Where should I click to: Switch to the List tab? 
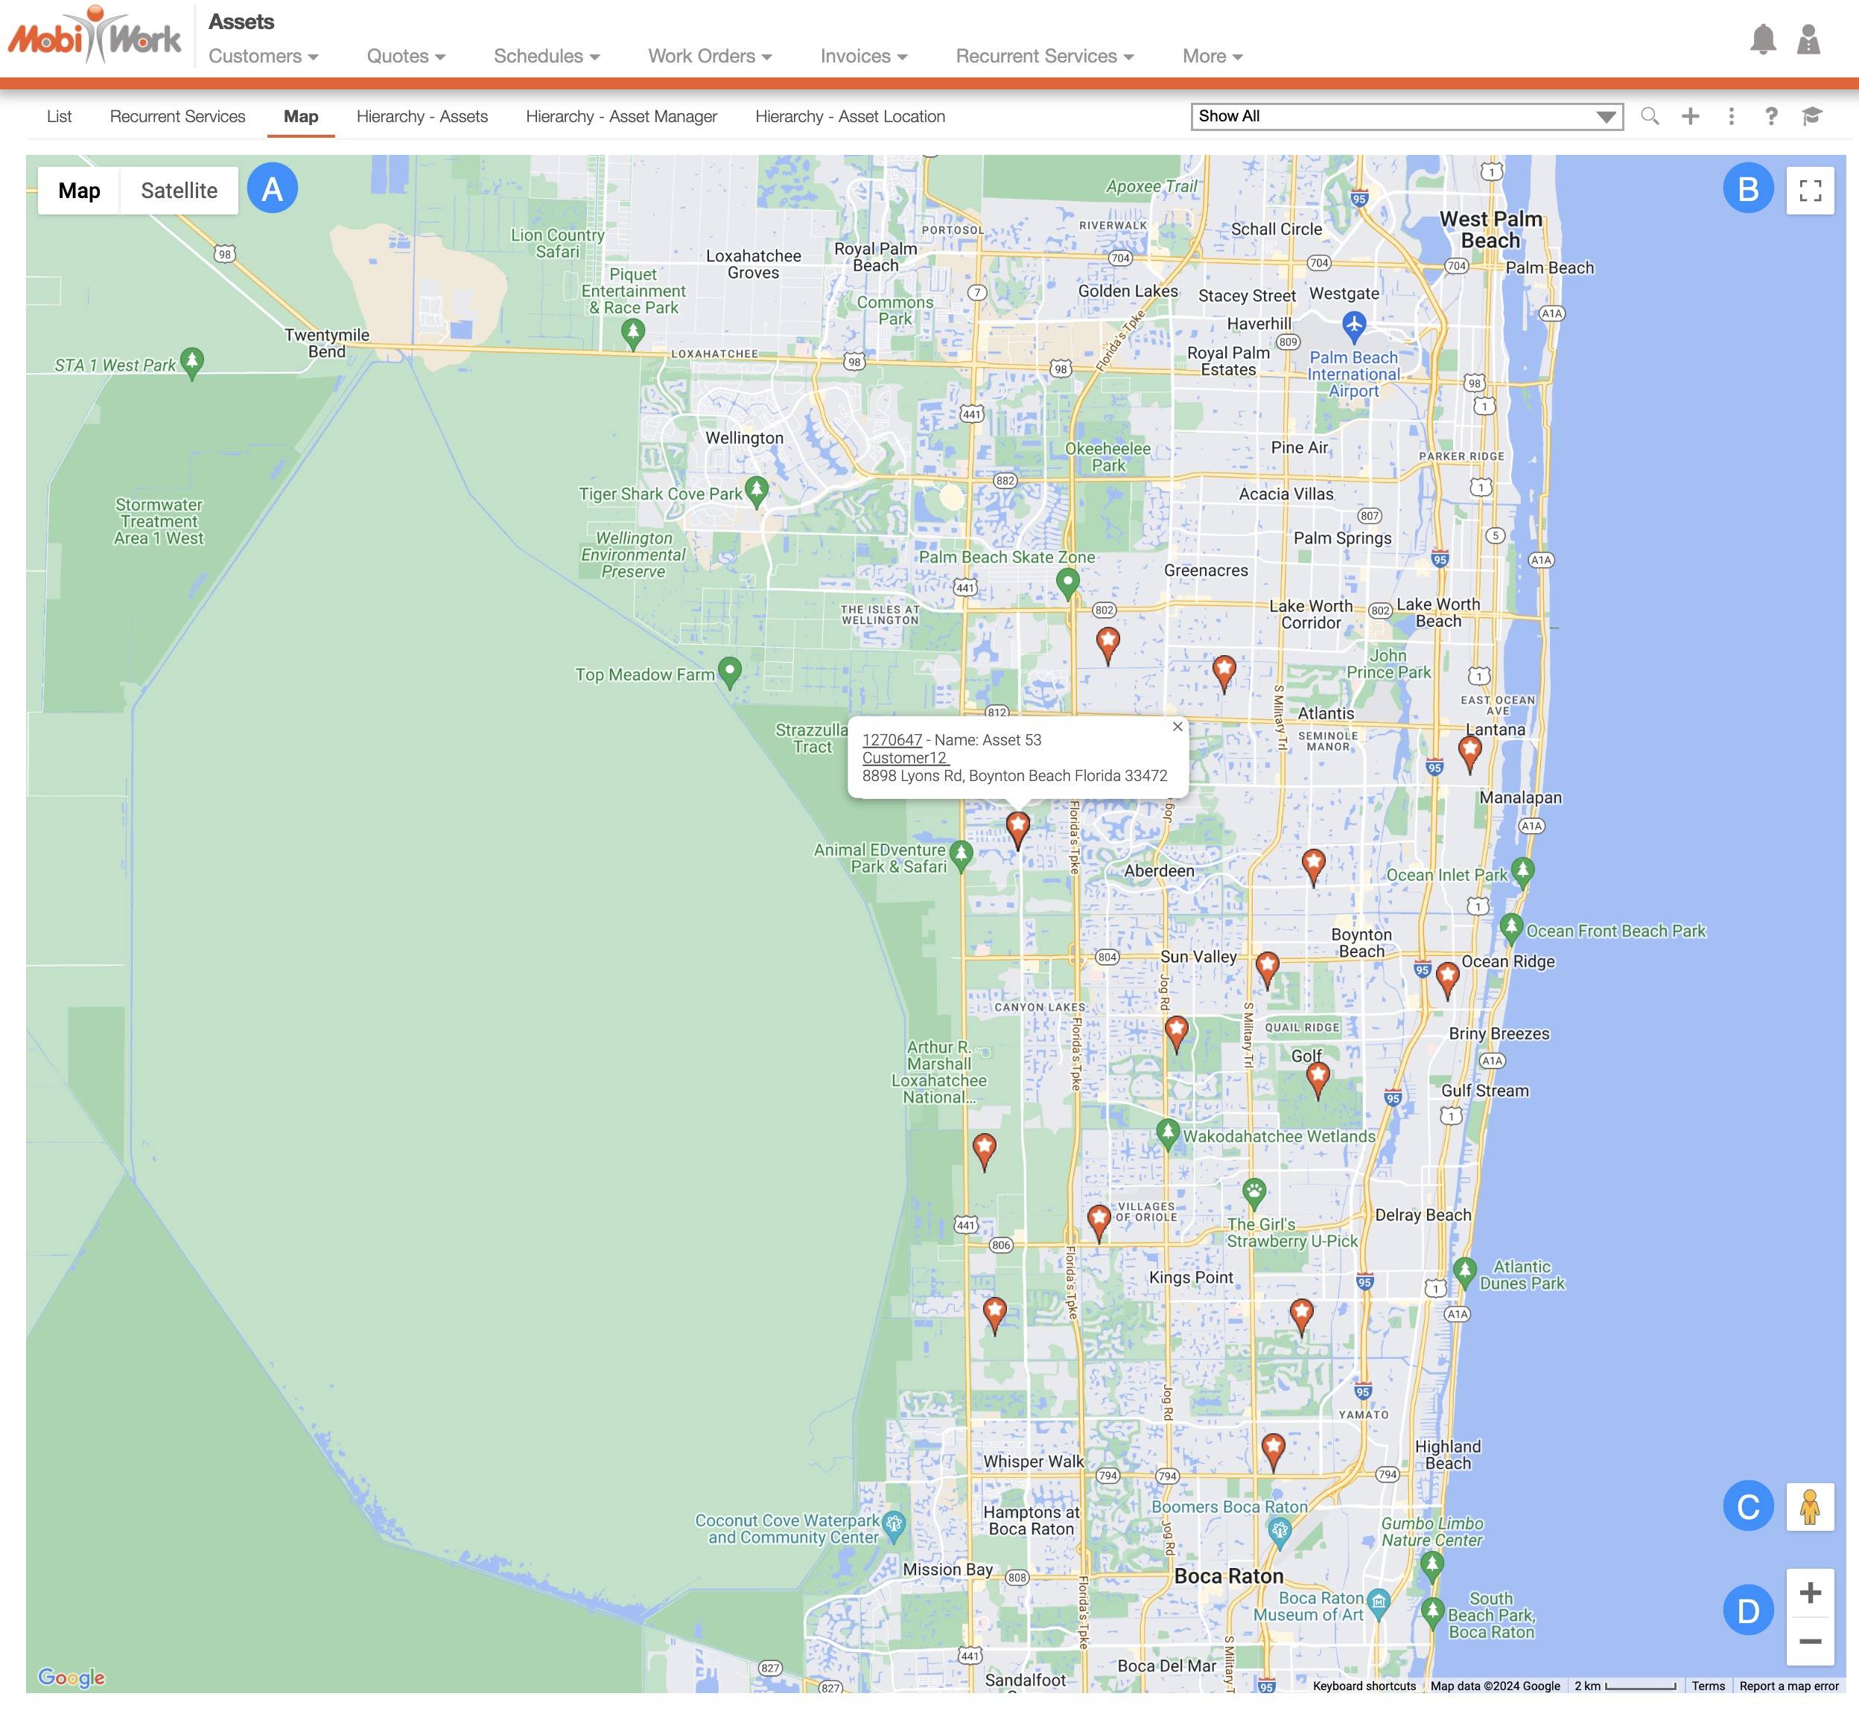[60, 117]
